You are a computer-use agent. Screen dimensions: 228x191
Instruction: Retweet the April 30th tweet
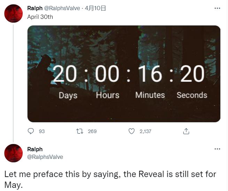pyautogui.click(x=80, y=131)
